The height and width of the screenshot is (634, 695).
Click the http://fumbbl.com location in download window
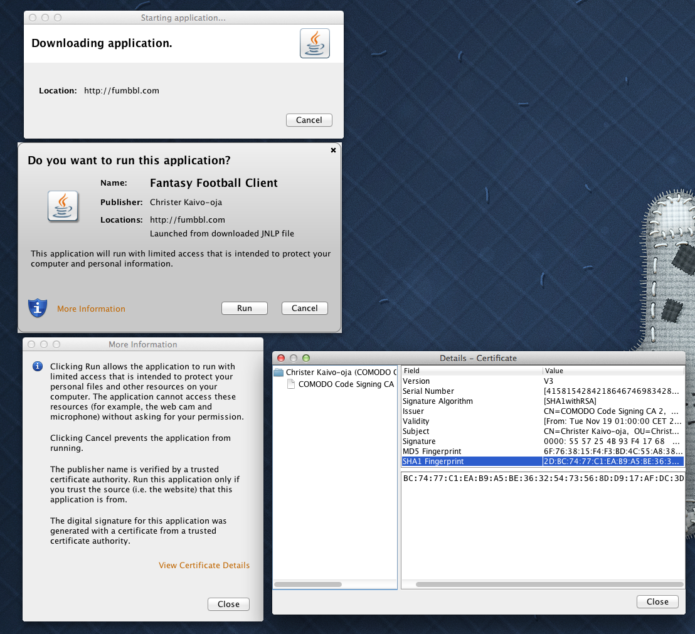pyautogui.click(x=122, y=91)
